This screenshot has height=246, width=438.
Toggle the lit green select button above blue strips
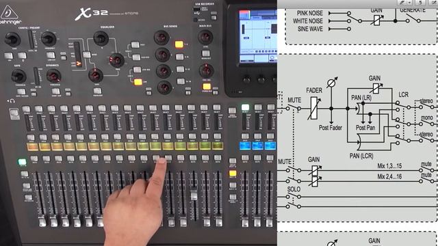pyautogui.click(x=245, y=107)
